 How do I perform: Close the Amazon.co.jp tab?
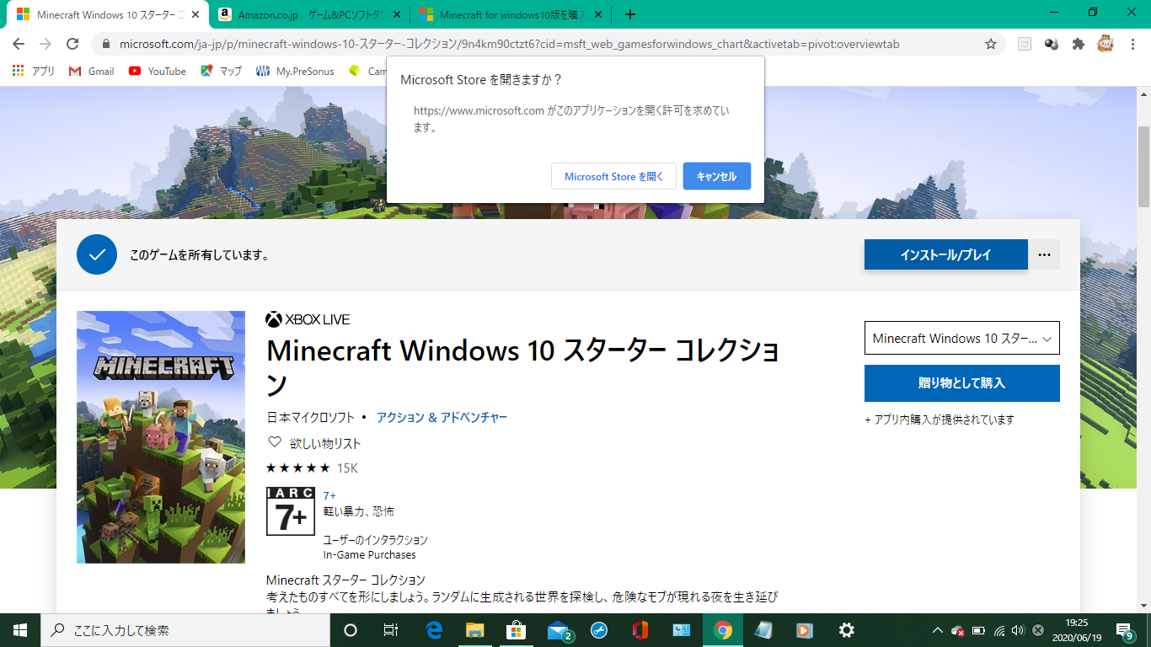pyautogui.click(x=397, y=14)
